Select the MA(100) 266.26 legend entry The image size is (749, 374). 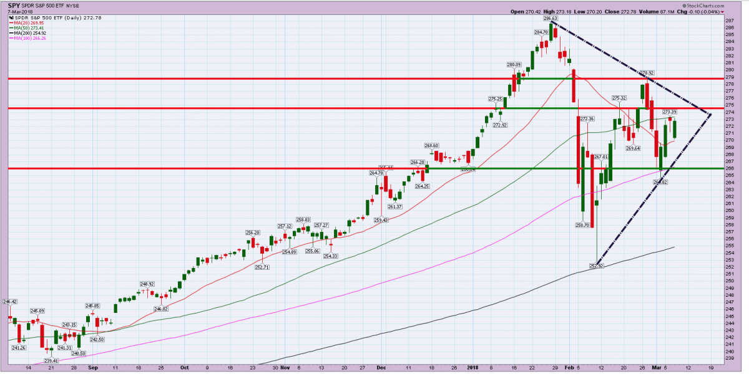(29, 38)
